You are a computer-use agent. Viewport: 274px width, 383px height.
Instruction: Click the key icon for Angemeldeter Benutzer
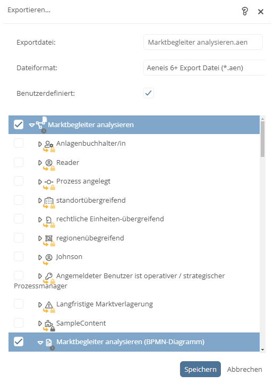point(49,276)
